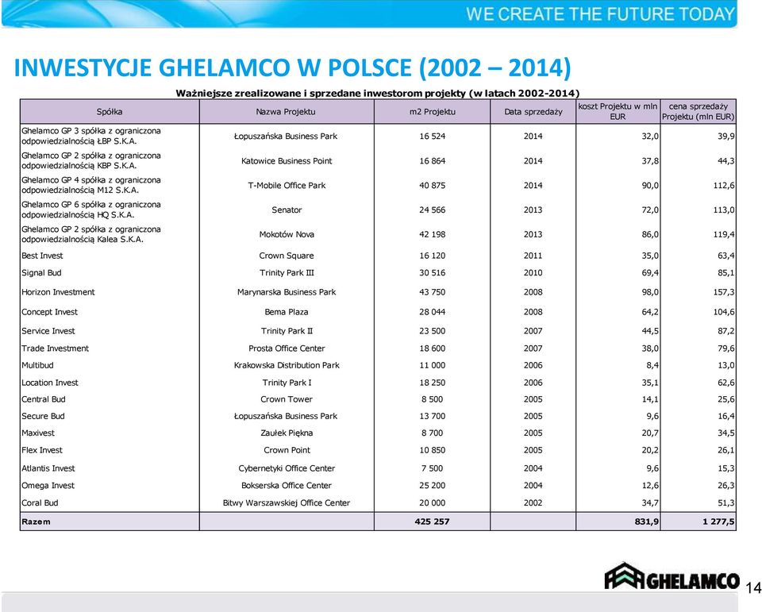Click 'Cybernetyki Office Center' project name
The width and height of the screenshot is (762, 612).
click(x=287, y=468)
